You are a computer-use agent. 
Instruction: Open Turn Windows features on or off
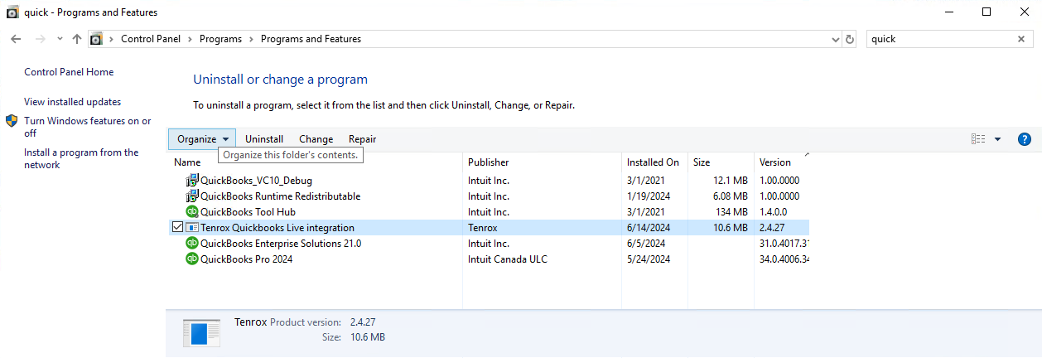coord(87,127)
